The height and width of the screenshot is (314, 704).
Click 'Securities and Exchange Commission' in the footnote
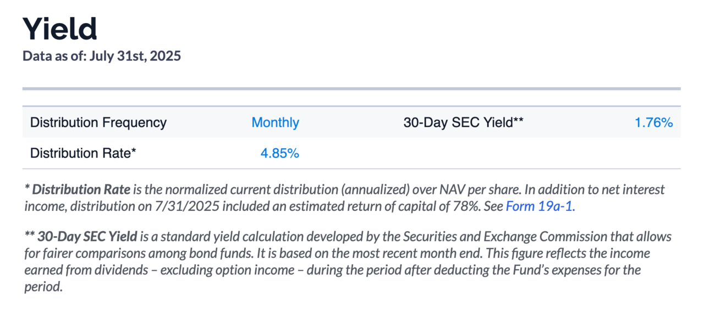[x=492, y=237]
